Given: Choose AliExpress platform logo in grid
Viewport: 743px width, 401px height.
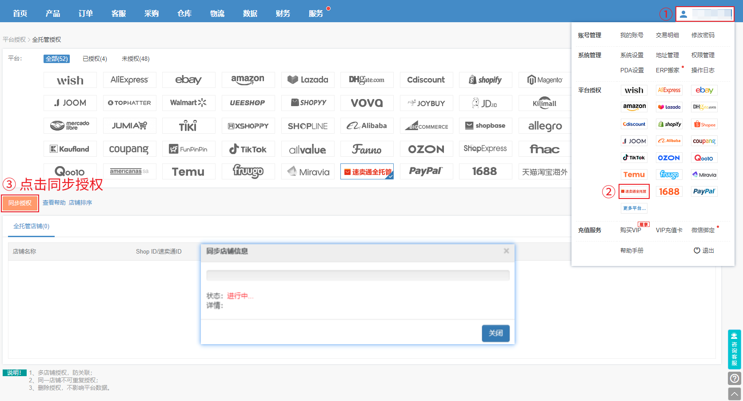Looking at the screenshot, I should 129,80.
